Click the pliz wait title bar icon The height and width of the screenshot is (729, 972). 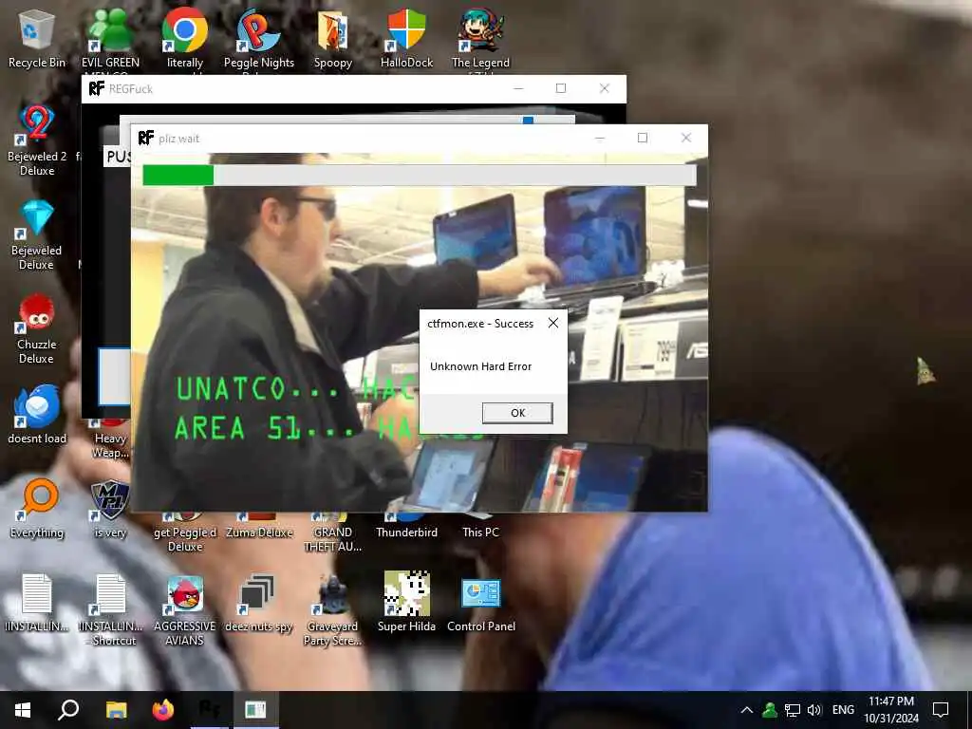coord(145,138)
